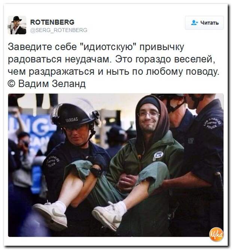Click the left officer's shoulder patch
232x250 pixels.
coord(52,161)
